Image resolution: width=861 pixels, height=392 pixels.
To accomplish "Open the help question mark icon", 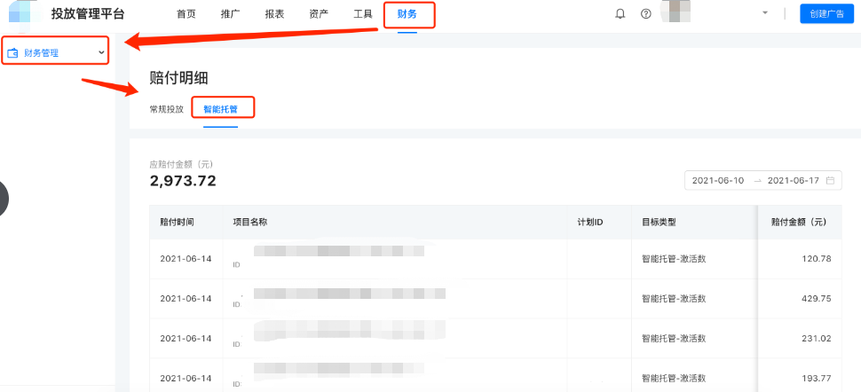I will [646, 14].
